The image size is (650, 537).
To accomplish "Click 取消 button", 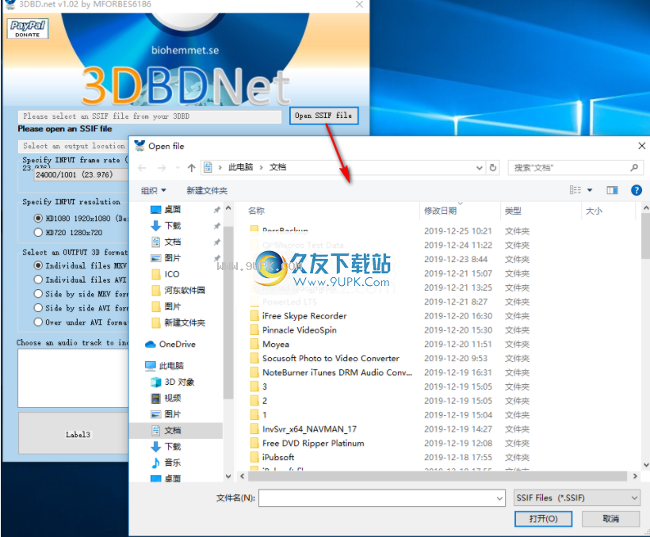I will pyautogui.click(x=610, y=519).
